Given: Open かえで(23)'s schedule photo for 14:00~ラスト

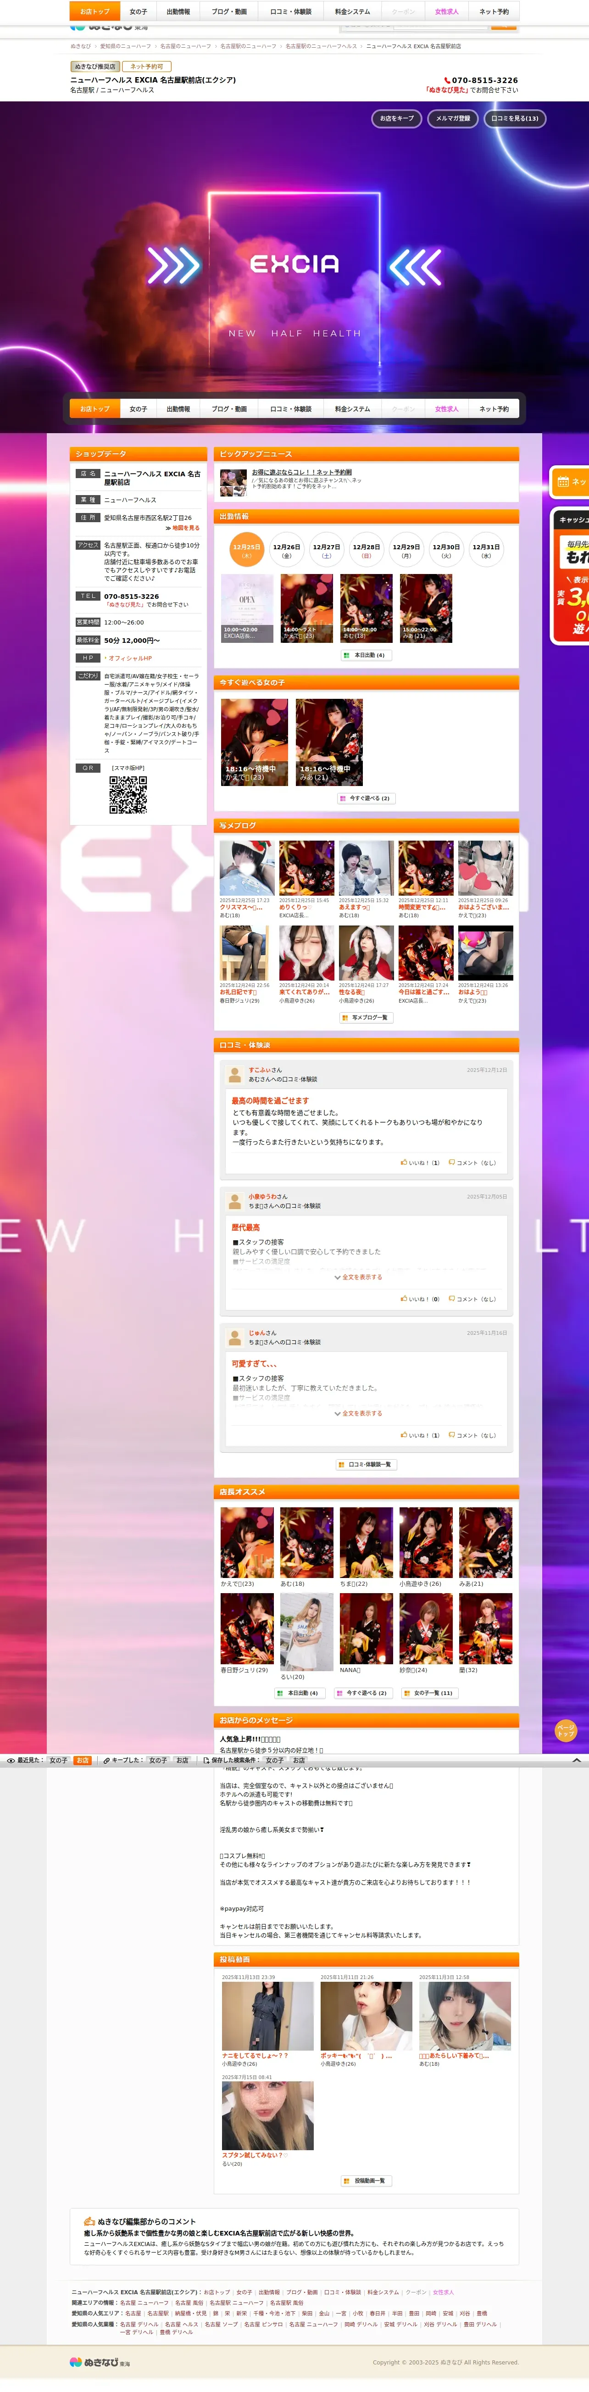Looking at the screenshot, I should pos(306,608).
